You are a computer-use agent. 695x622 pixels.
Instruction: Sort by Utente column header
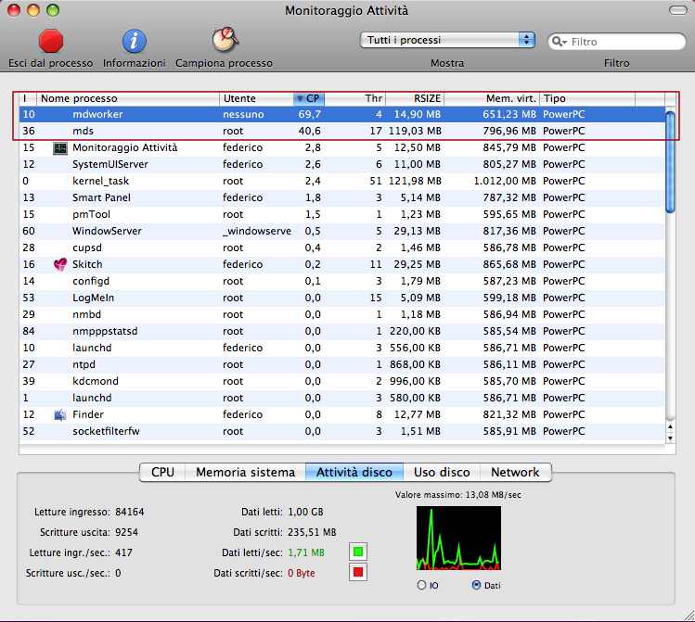(256, 98)
